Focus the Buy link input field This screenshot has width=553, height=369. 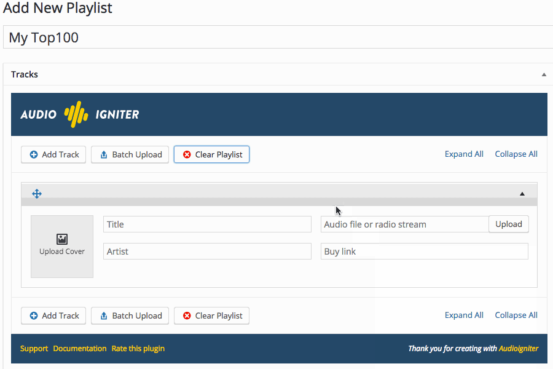coord(424,252)
